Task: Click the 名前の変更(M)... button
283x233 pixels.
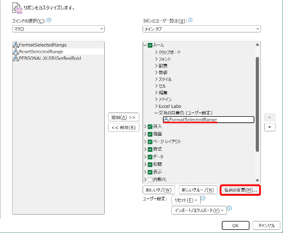Action: tap(240, 190)
